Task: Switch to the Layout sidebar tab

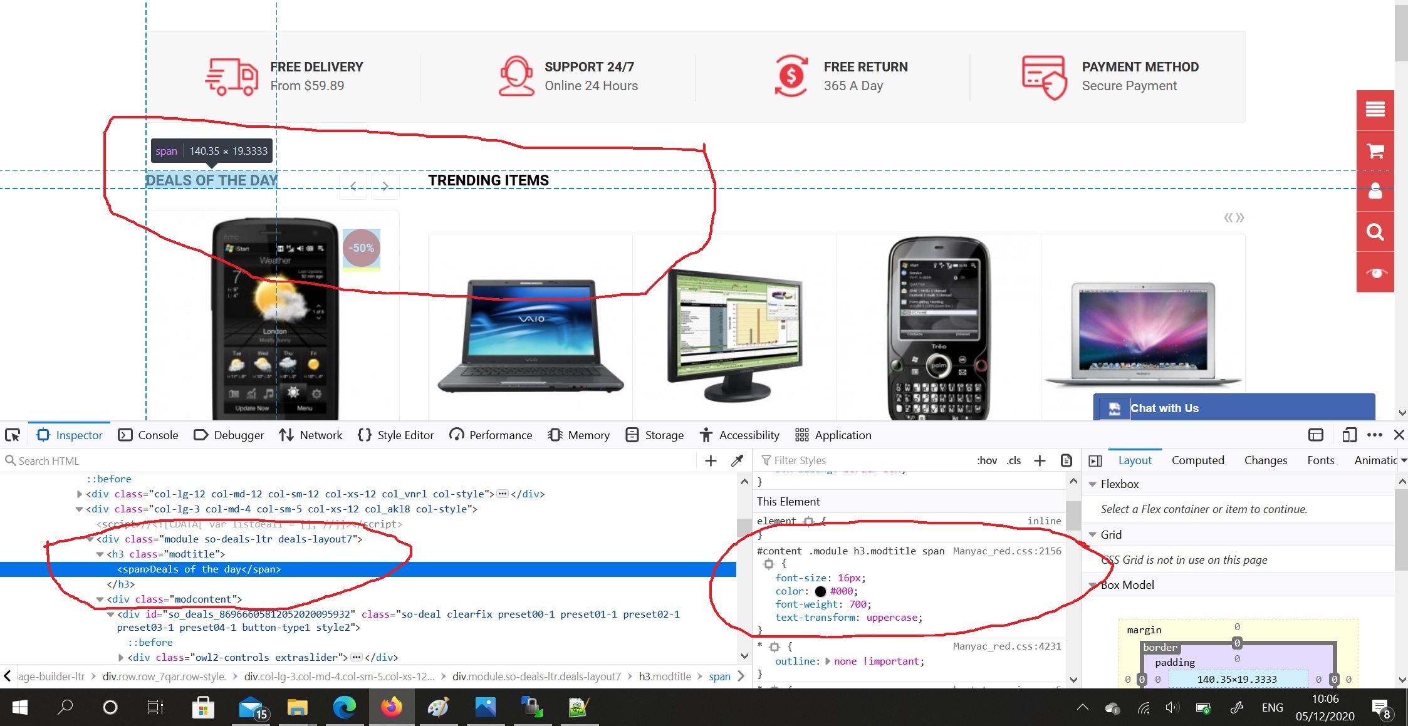Action: (x=1135, y=460)
